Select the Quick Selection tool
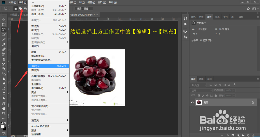The height and width of the screenshot is (137, 260). pyautogui.click(x=4, y=34)
